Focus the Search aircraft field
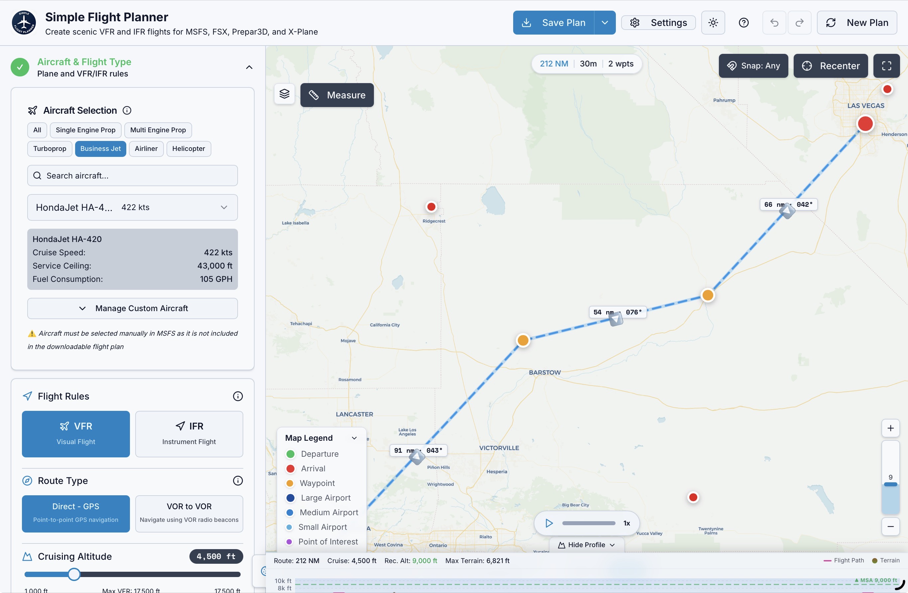The width and height of the screenshot is (908, 593). click(132, 176)
